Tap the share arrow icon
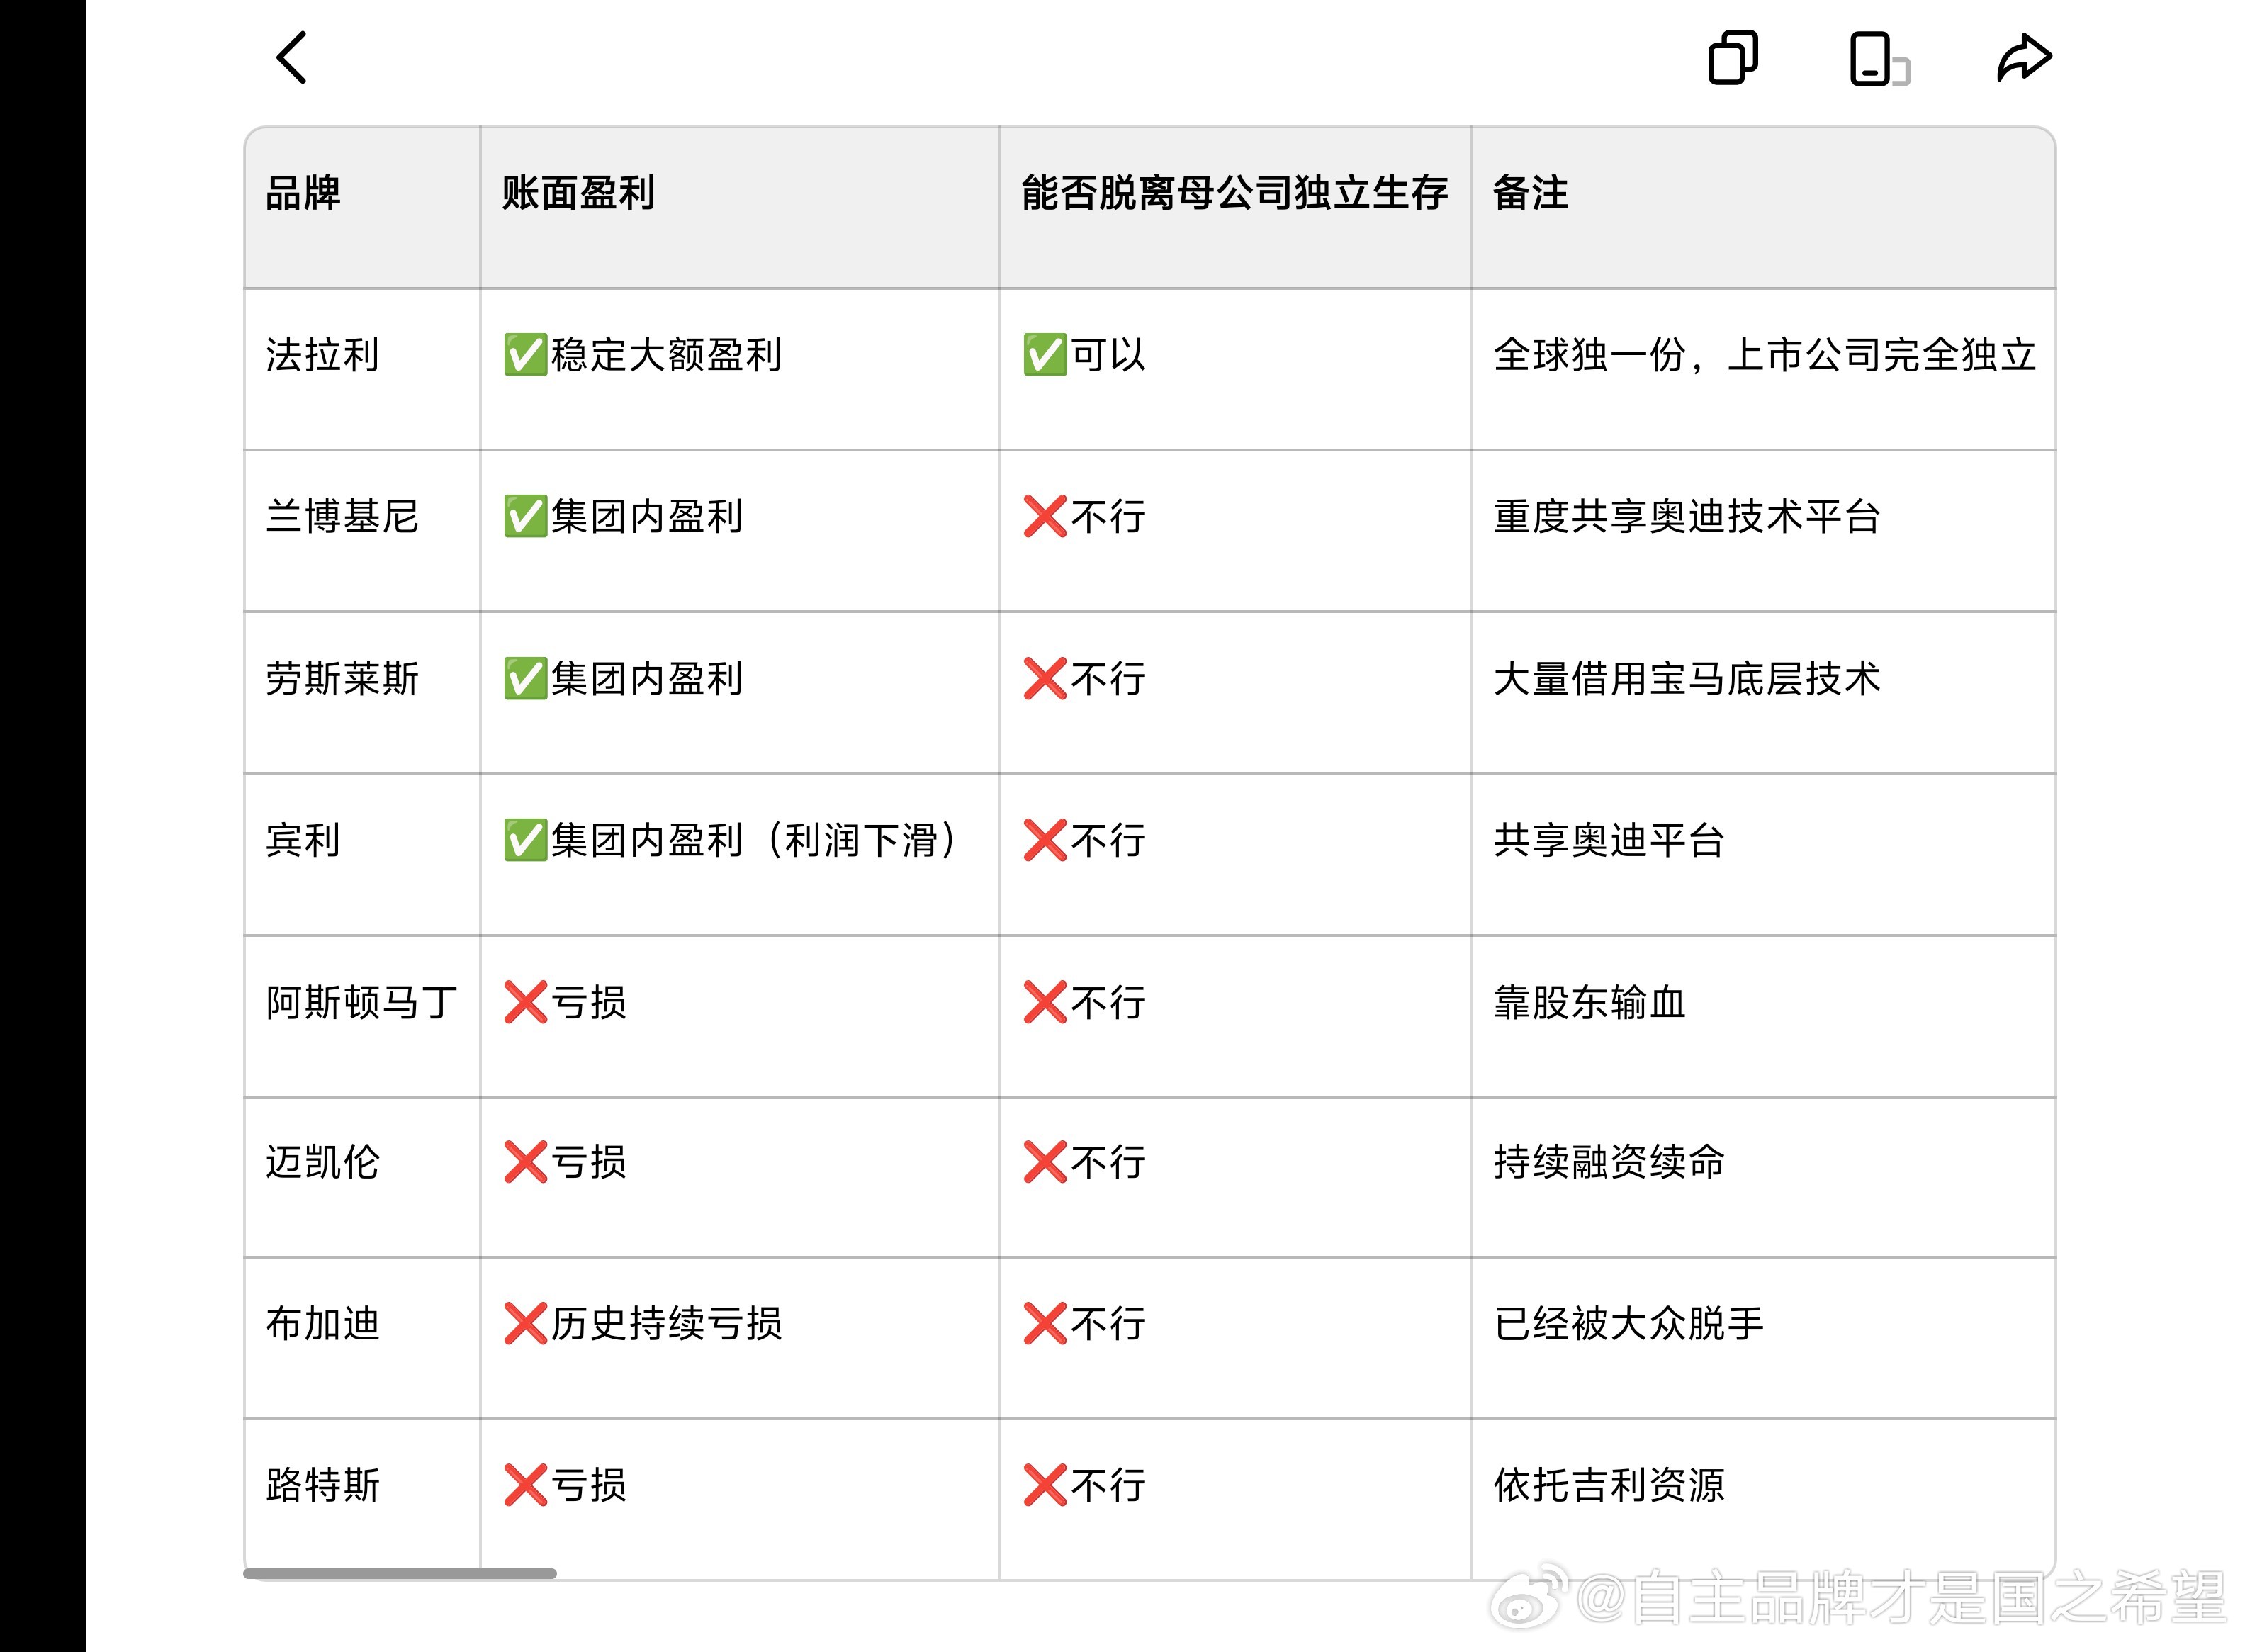Viewport: 2245px width, 1652px height. pos(2024,57)
